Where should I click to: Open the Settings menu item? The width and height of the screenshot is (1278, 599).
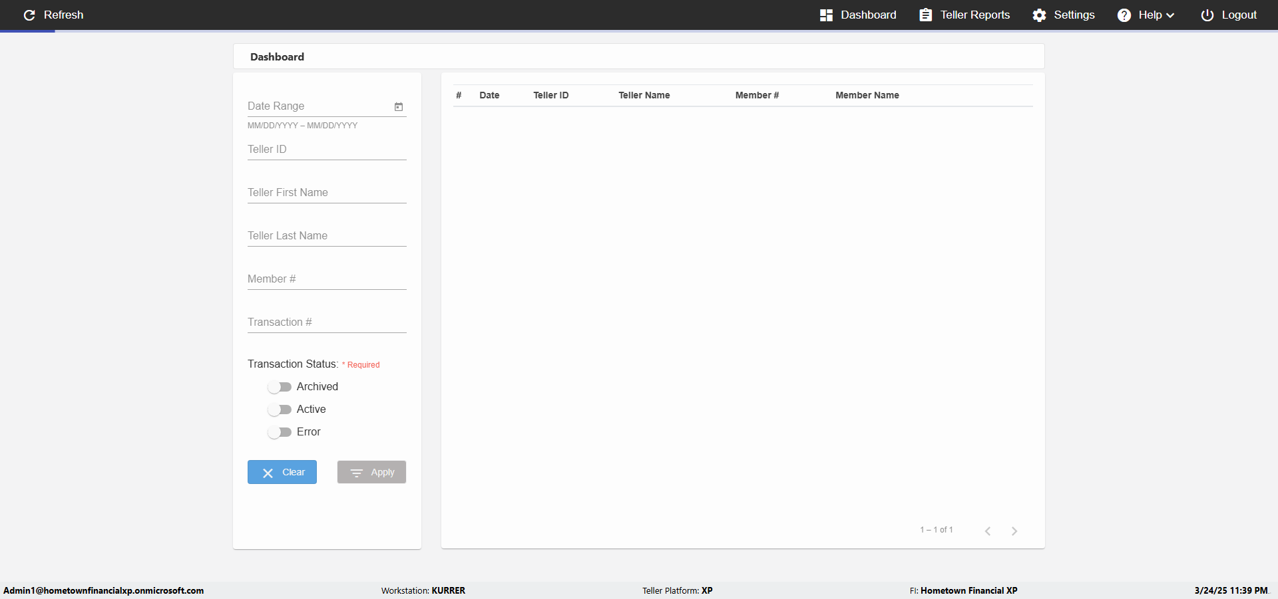(x=1064, y=15)
